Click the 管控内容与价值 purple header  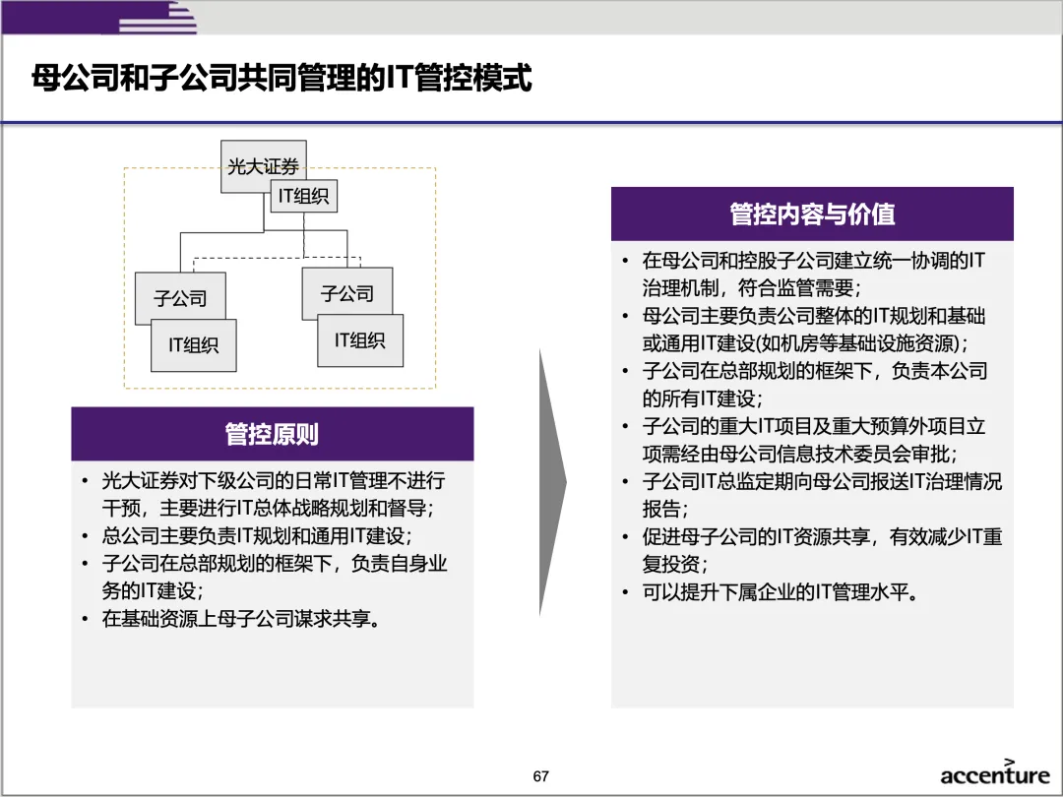coord(812,215)
